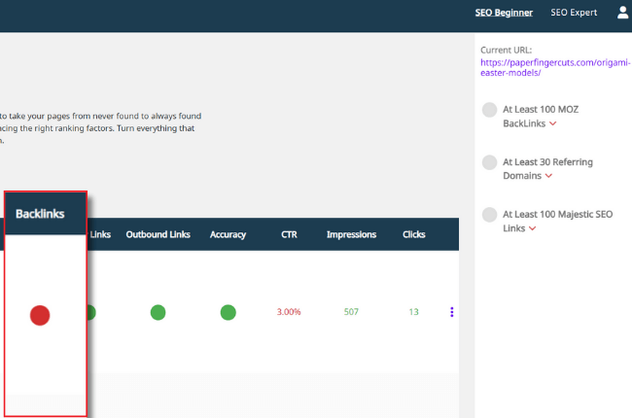
Task: Click the green Outbound Links status dot
Action: click(x=158, y=312)
